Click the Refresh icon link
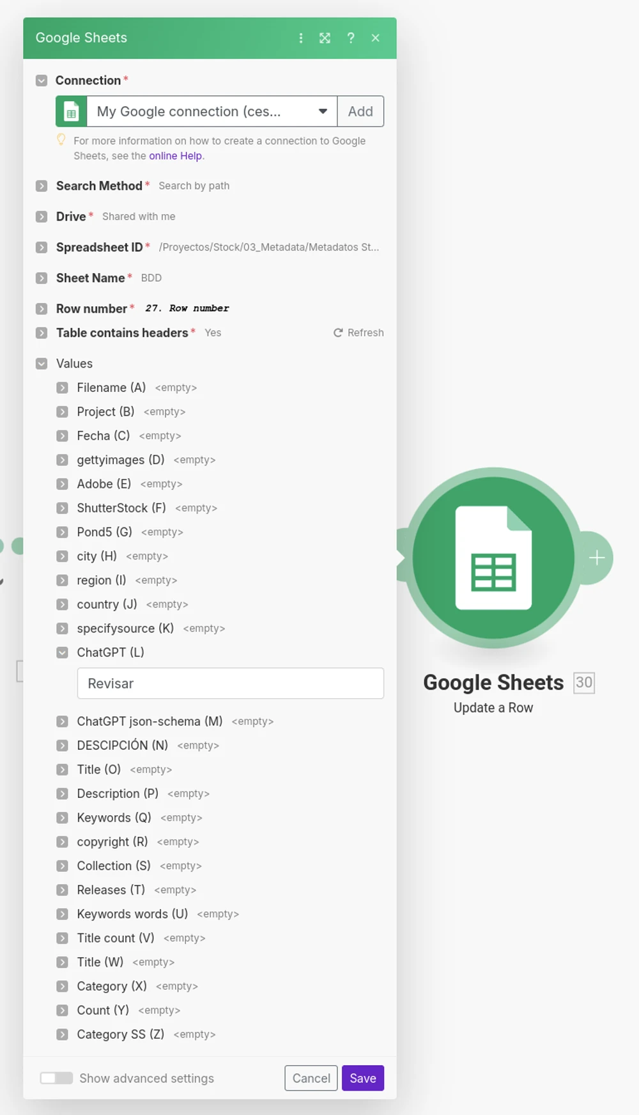The height and width of the screenshot is (1115, 639). coord(358,332)
